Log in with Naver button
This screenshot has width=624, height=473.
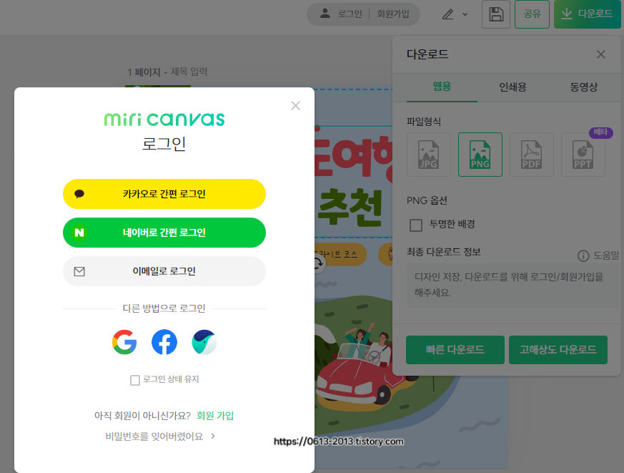point(164,233)
